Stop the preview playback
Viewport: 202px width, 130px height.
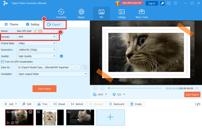click(102, 88)
